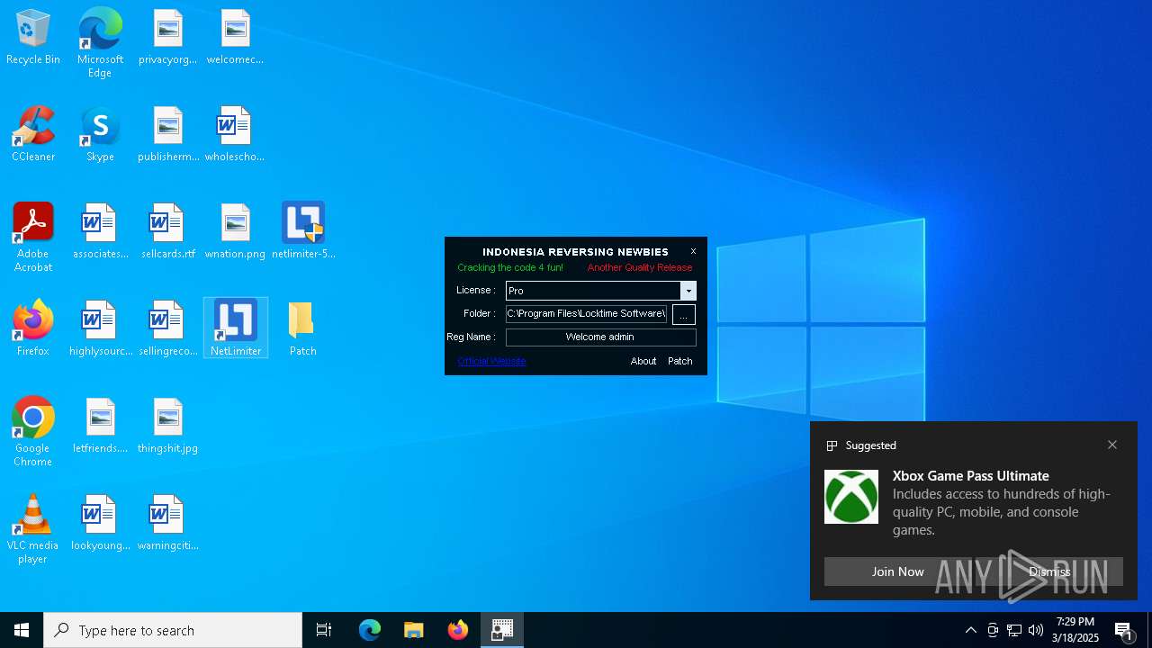The height and width of the screenshot is (648, 1152).
Task: Select the NetLimiter desktop shortcut
Action: (x=236, y=328)
